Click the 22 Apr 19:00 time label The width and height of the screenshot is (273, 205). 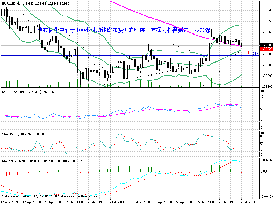pos(228,202)
